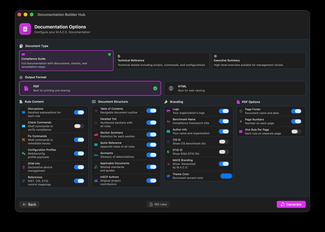Screen dimensions: 325x232
Task: Click the 160 rules badge
Action: pos(158,204)
